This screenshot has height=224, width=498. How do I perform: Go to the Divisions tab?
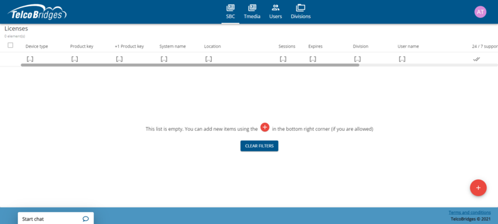point(301,12)
